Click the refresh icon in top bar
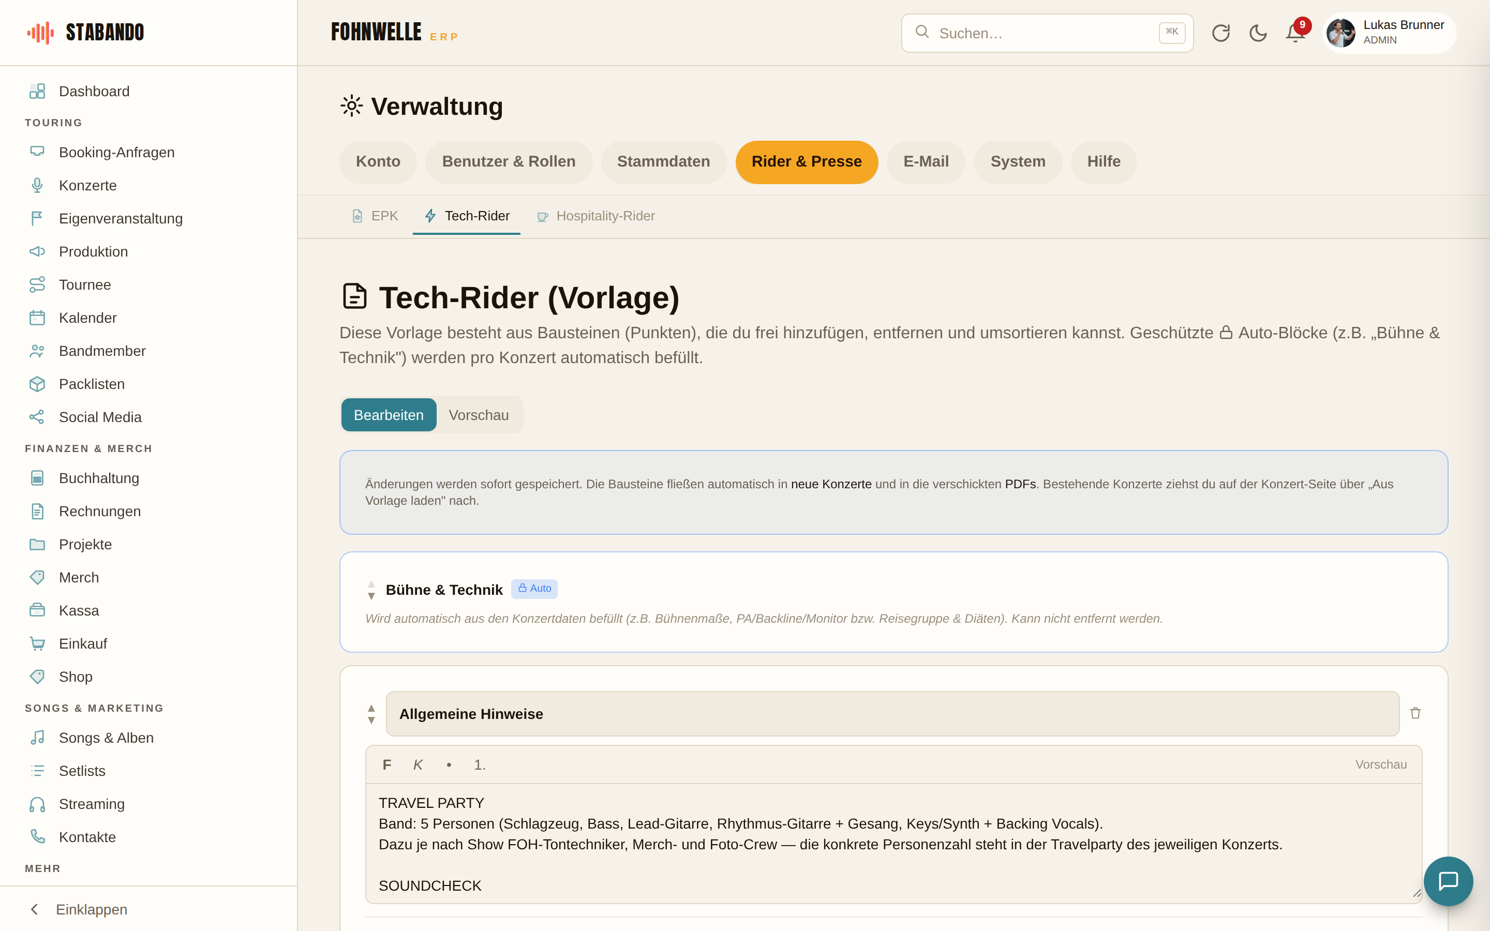The height and width of the screenshot is (931, 1490). [x=1220, y=33]
